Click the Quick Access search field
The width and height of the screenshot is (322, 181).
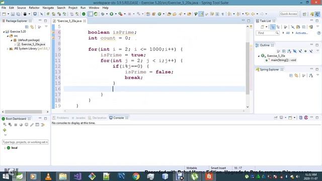tap(288, 14)
